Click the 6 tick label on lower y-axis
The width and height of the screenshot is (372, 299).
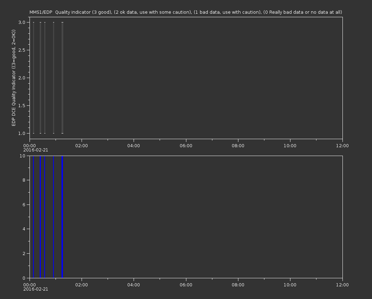pyautogui.click(x=24, y=204)
